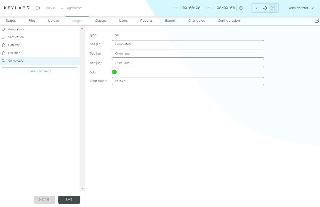The image size is (320, 207).
Task: Click the stage list scroll up arrow
Action: click(x=82, y=29)
